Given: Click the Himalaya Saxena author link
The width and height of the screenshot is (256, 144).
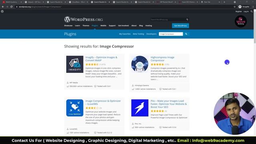Looking at the screenshot, I should (142, 85).
